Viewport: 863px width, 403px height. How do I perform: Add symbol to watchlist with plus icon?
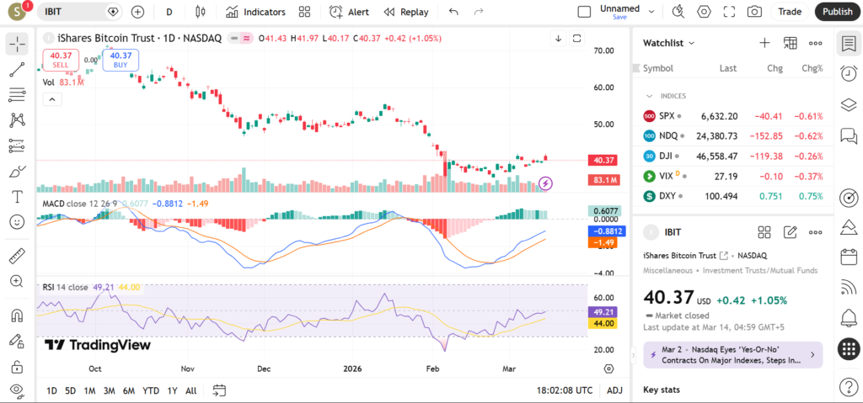764,43
